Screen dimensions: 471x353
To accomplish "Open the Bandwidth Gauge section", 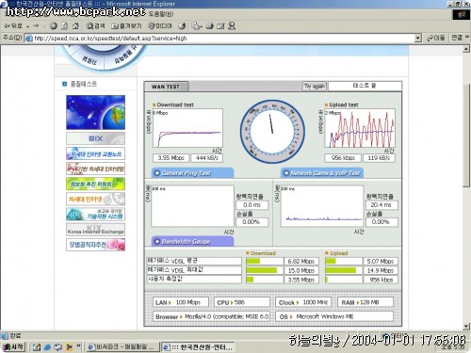I will point(193,242).
